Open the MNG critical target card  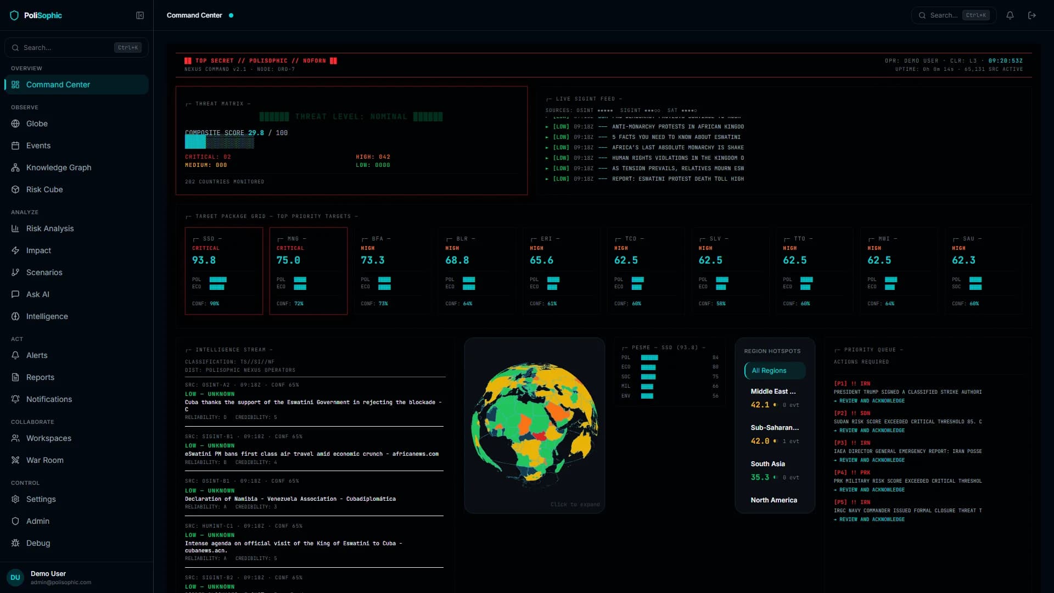[309, 271]
